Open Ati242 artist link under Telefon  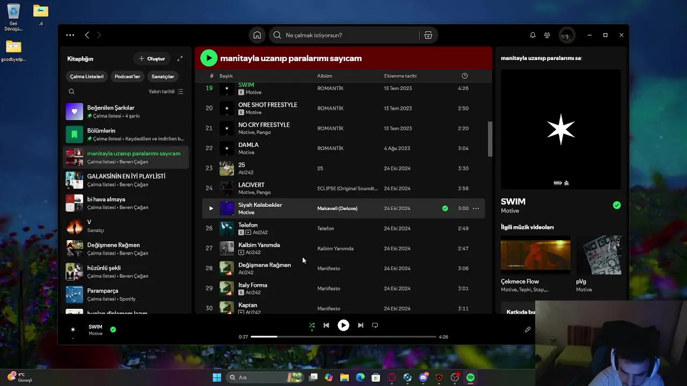(x=260, y=233)
